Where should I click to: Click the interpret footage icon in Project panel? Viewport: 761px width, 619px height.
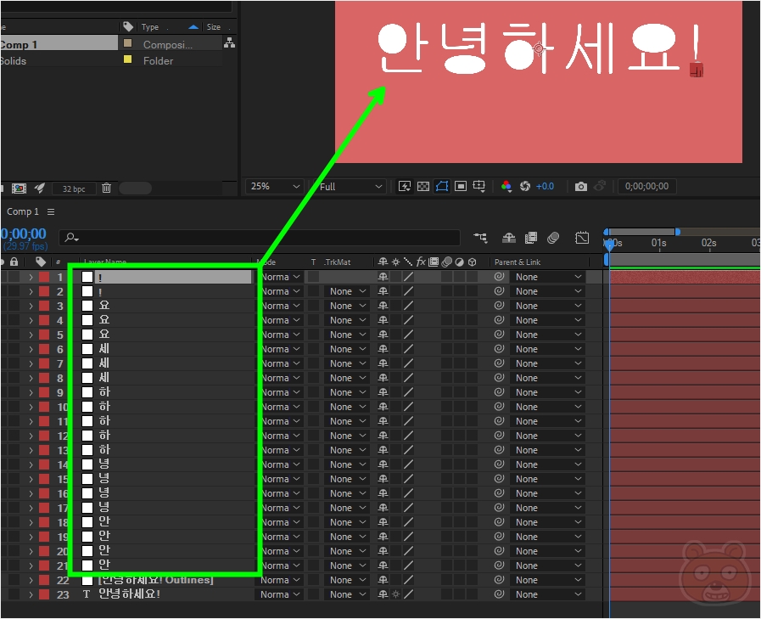tap(19, 189)
